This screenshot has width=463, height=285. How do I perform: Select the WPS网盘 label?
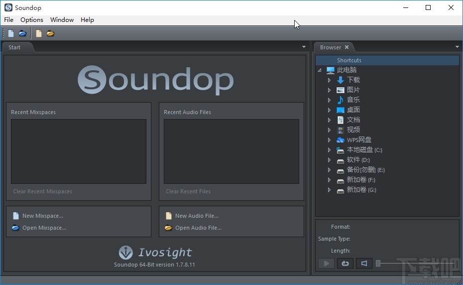[x=359, y=140]
